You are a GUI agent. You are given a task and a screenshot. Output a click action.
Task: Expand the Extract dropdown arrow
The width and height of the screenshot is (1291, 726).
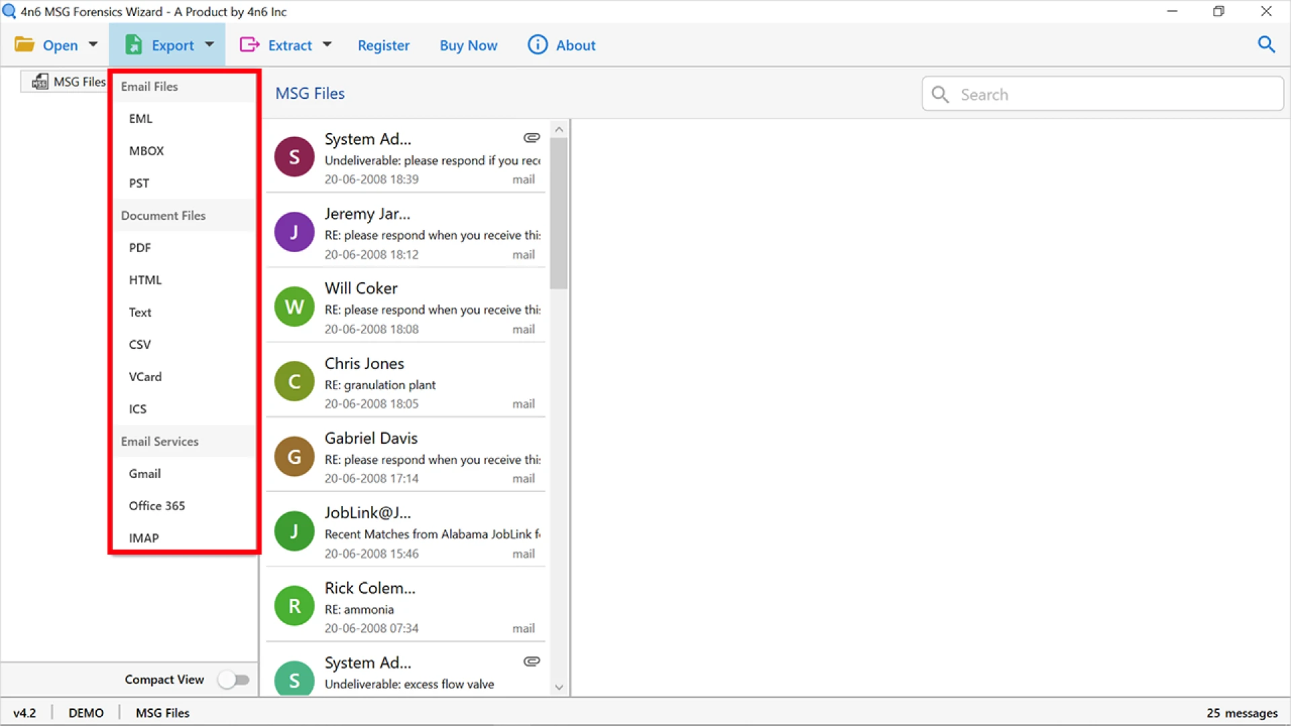coord(327,44)
